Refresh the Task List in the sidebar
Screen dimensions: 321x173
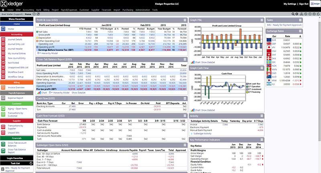(x=31, y=163)
